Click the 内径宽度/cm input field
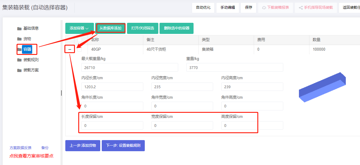Image resolution: width=360 pixels, height=165 pixels. point(182,87)
